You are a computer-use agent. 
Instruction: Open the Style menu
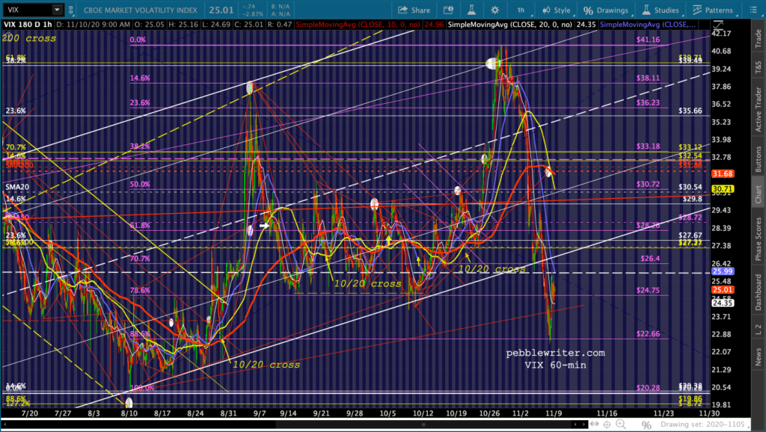click(557, 10)
